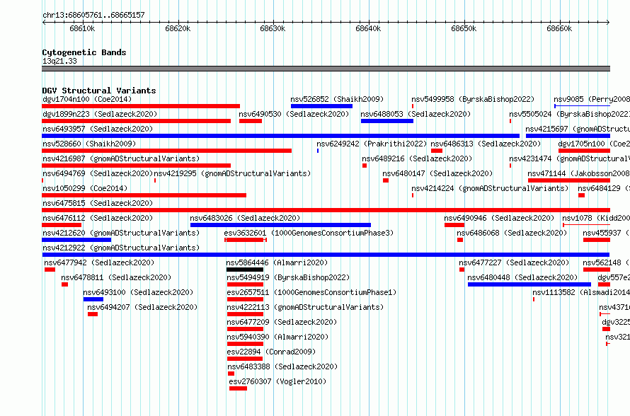
Task: Open nsv6477942 (Sedlazeck2020) label
Action: (99, 262)
